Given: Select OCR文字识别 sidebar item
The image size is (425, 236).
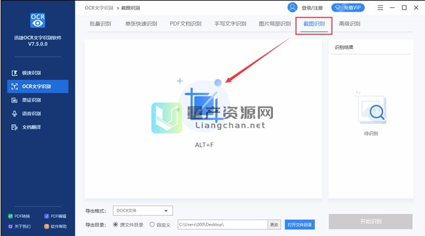Looking at the screenshot, I should click(38, 87).
